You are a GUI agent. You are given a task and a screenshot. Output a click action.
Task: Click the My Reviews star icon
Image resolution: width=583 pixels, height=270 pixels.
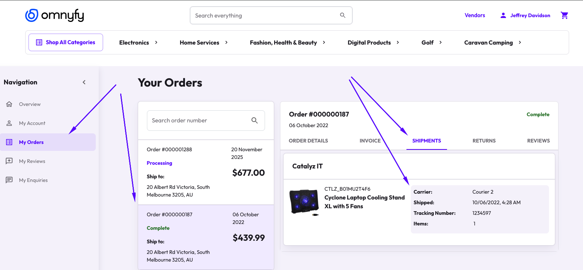tap(10, 161)
